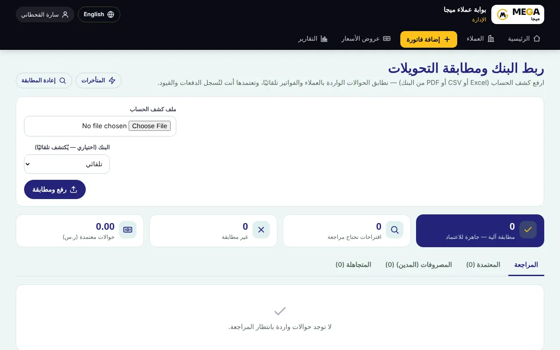
Task: Open the التقارير menu item
Action: pyautogui.click(x=313, y=38)
